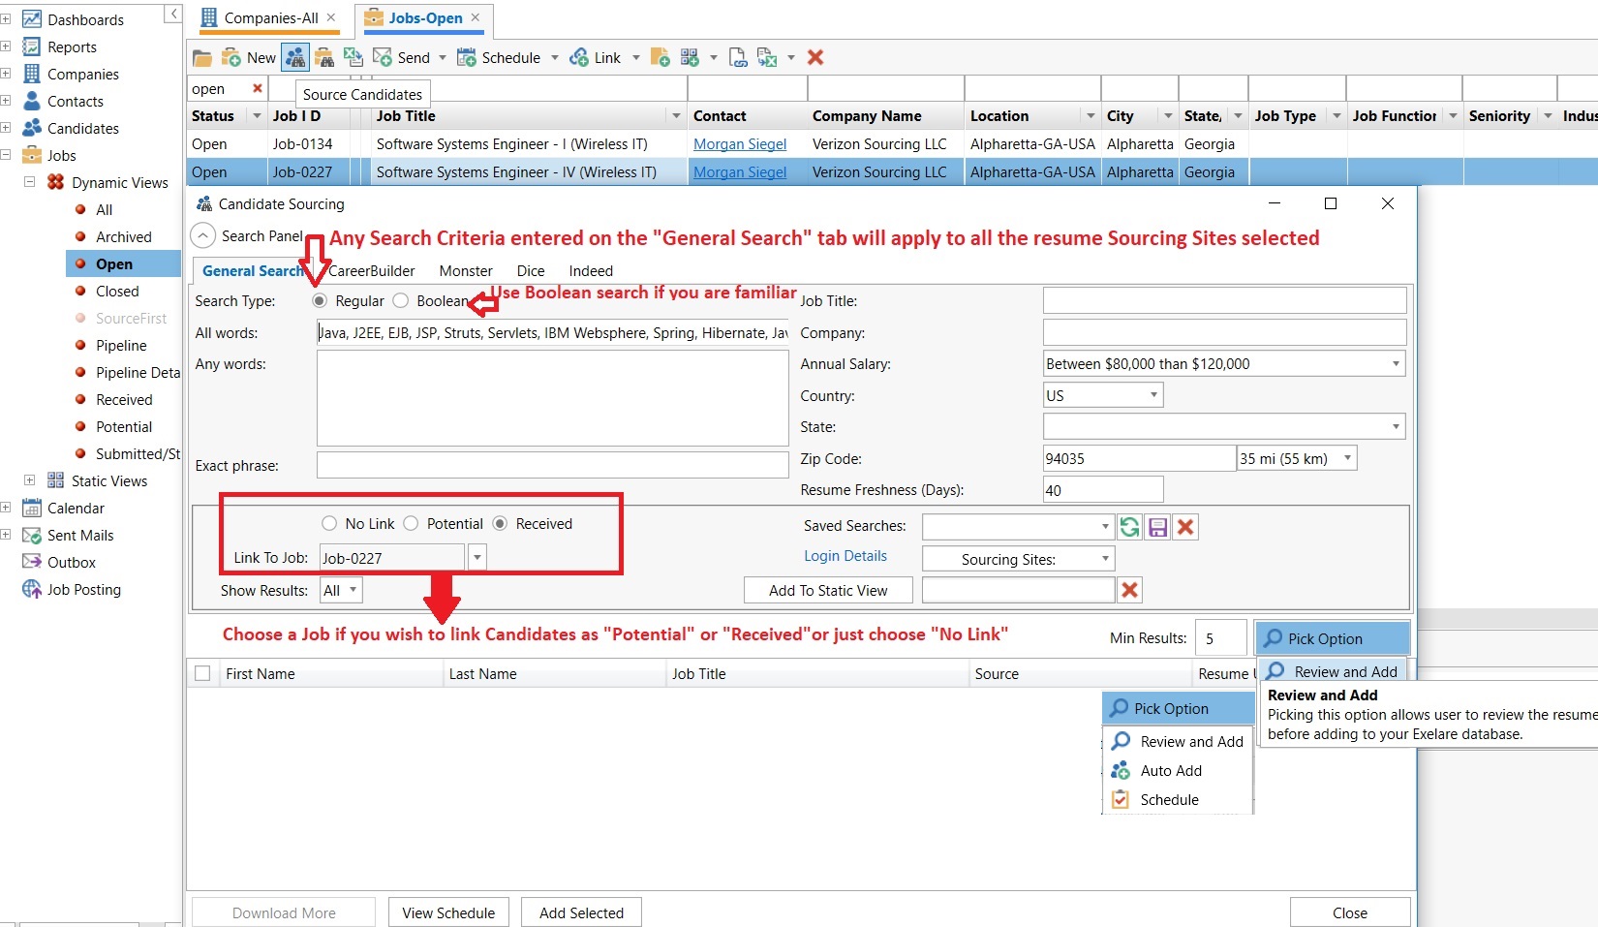The image size is (1598, 927).
Task: Choose the No Link option
Action: click(x=329, y=524)
